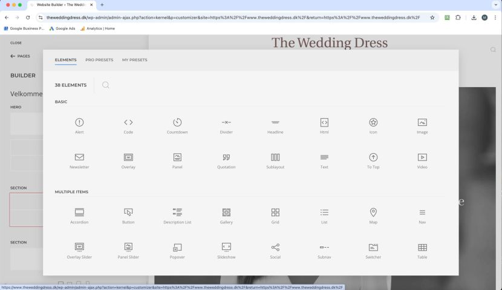Insert the Slideshow element
Image resolution: width=502 pixels, height=290 pixels.
point(226,248)
